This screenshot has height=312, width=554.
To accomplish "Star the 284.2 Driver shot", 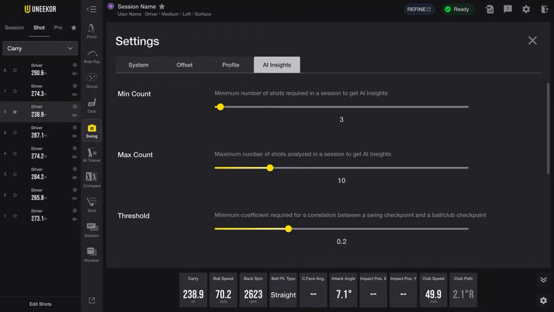I will point(15,174).
